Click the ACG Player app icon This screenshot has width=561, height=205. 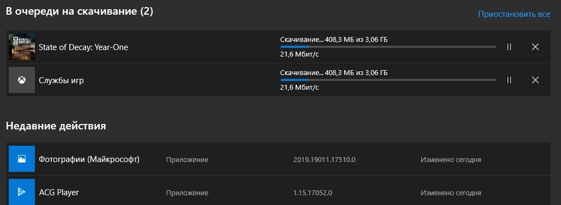click(x=22, y=192)
